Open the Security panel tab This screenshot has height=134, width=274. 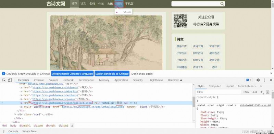[138, 80]
